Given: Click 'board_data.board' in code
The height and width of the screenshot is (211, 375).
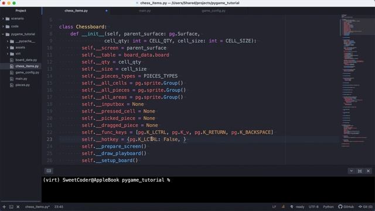Looking at the screenshot, I should click(146, 55).
